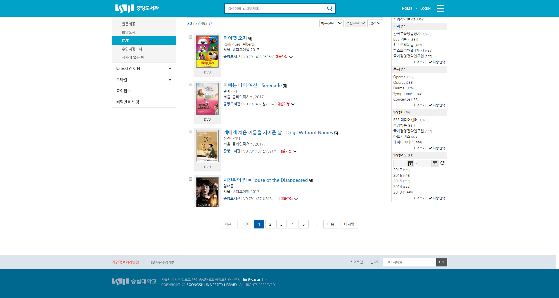This screenshot has width=559, height=298.
Task: Open Serenade DVD cover thumbnail
Action: tap(207, 99)
